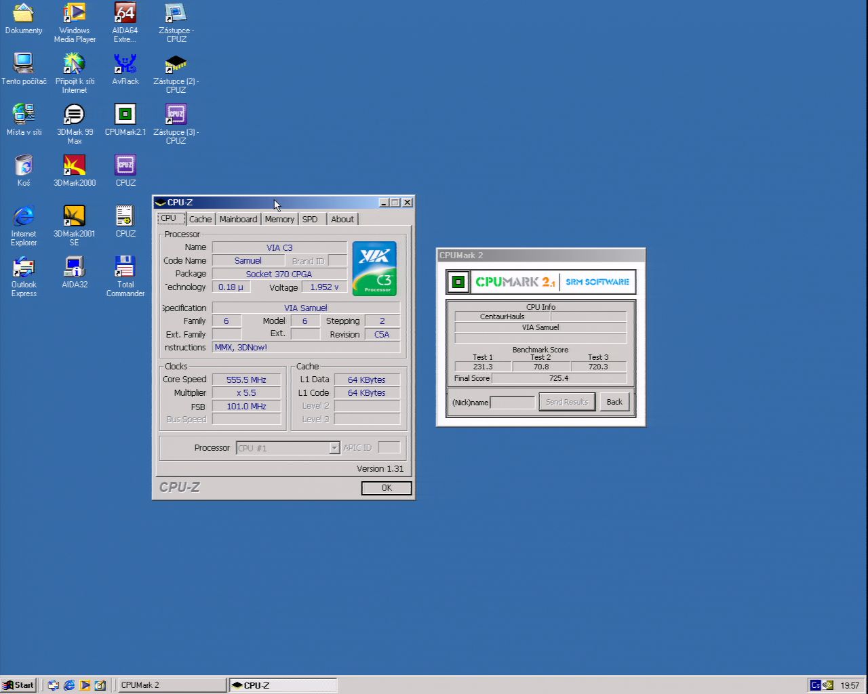Click the Package value Socket 370 CPGA
The image size is (868, 694).
point(279,274)
